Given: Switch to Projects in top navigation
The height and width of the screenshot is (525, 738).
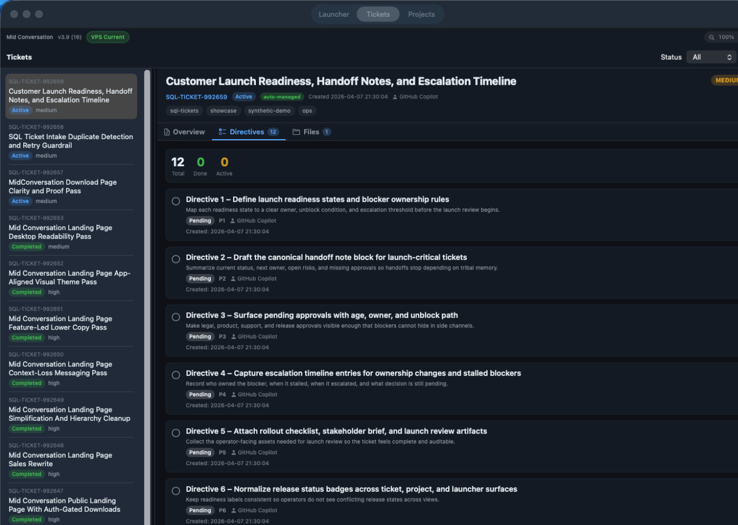Looking at the screenshot, I should pos(421,14).
